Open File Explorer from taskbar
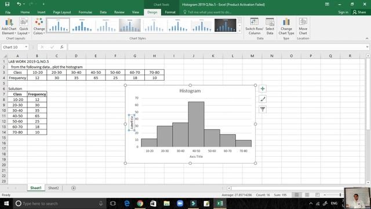This screenshot has width=371, height=209. (x=166, y=203)
